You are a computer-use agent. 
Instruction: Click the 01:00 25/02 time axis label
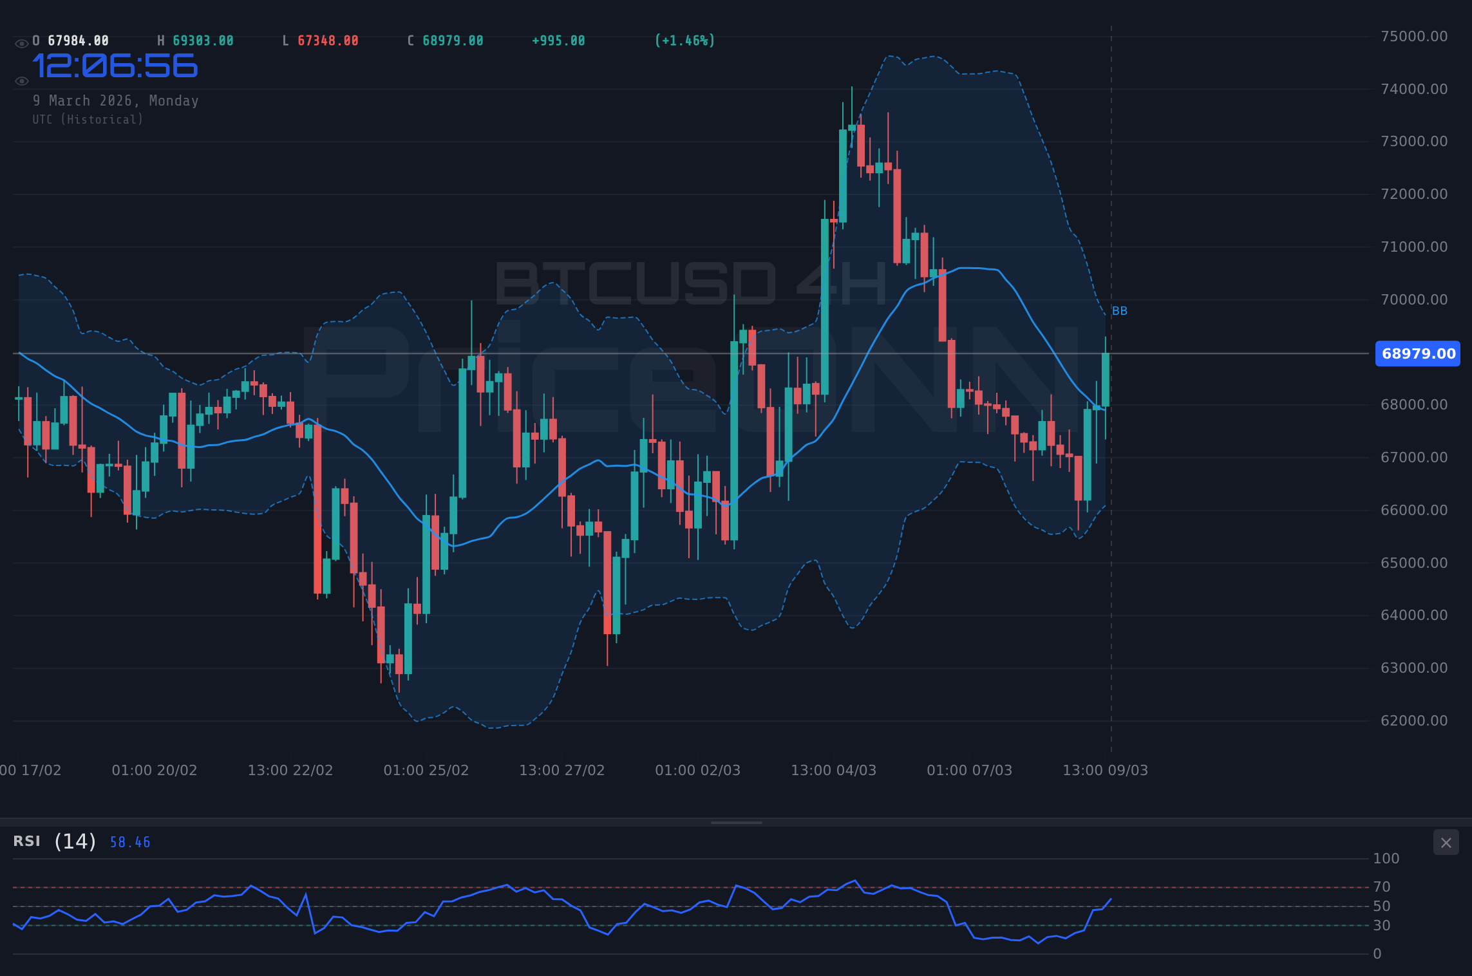coord(426,770)
